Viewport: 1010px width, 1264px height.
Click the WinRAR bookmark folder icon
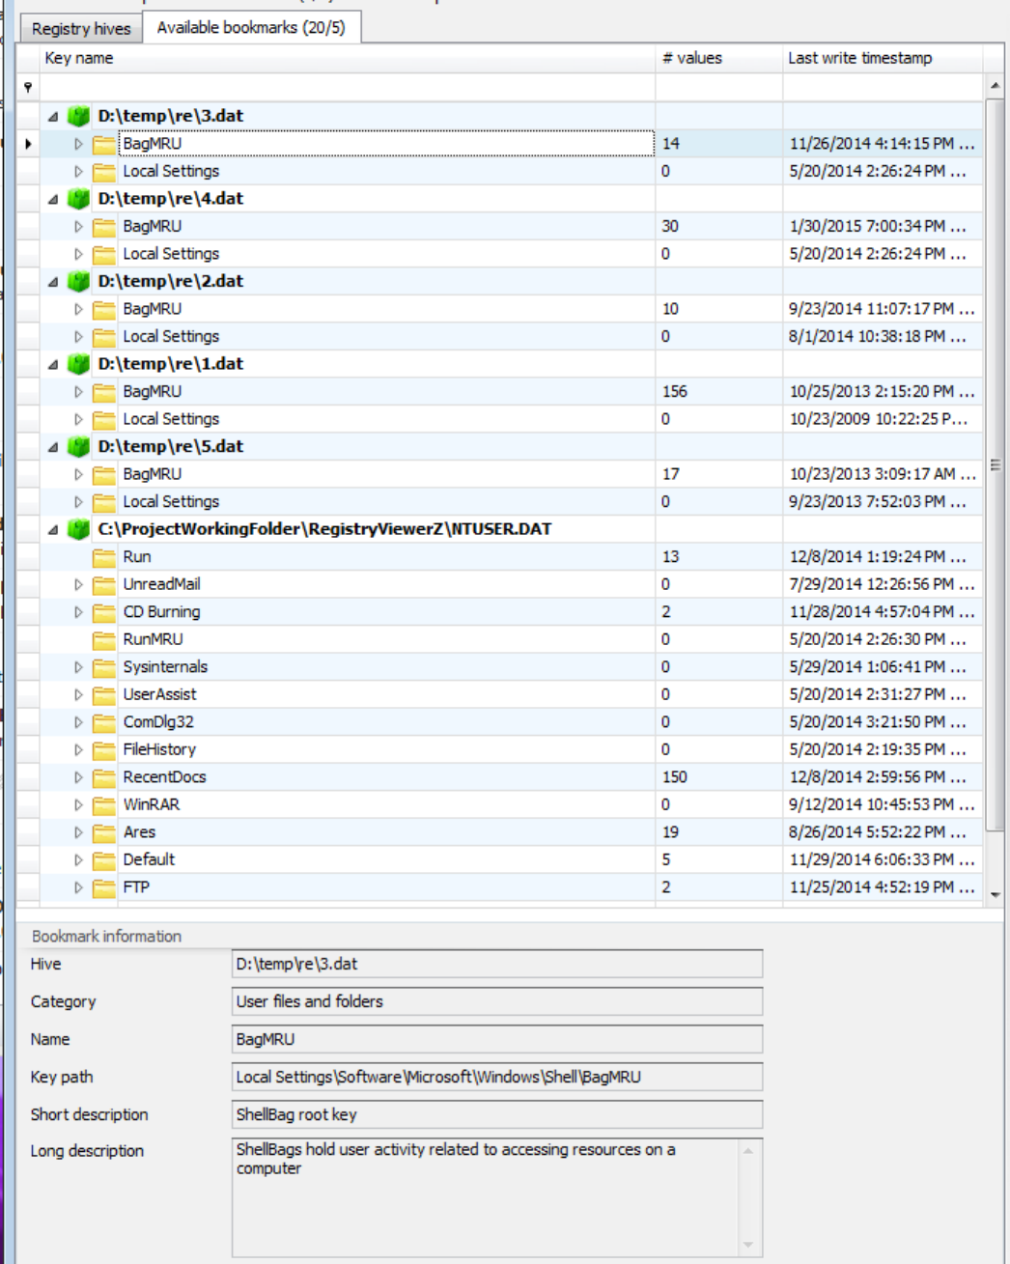(x=104, y=804)
